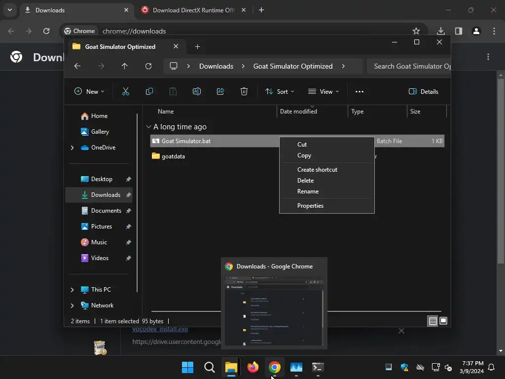Click Google Chrome taskbar icon

[274, 367]
